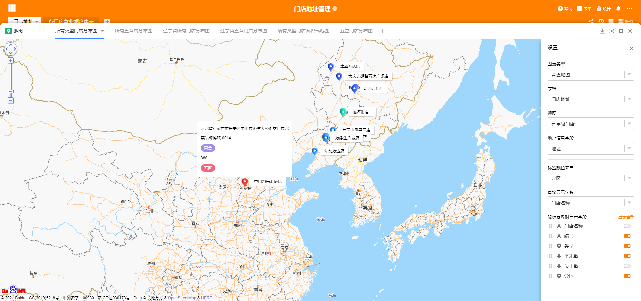The image size is (641, 301).
Task: Click the 统计 statistics icon in header
Action: point(603,9)
